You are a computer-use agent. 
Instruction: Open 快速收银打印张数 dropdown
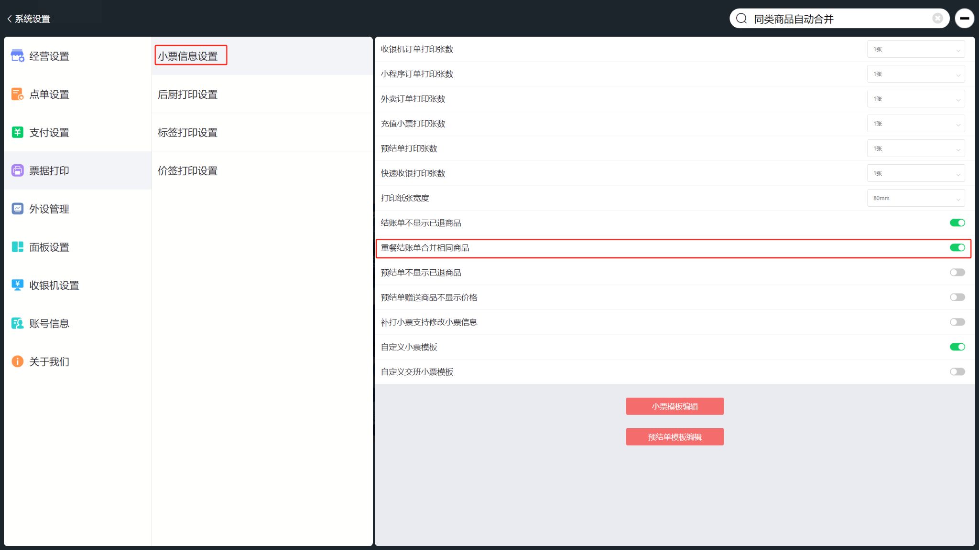tap(916, 173)
